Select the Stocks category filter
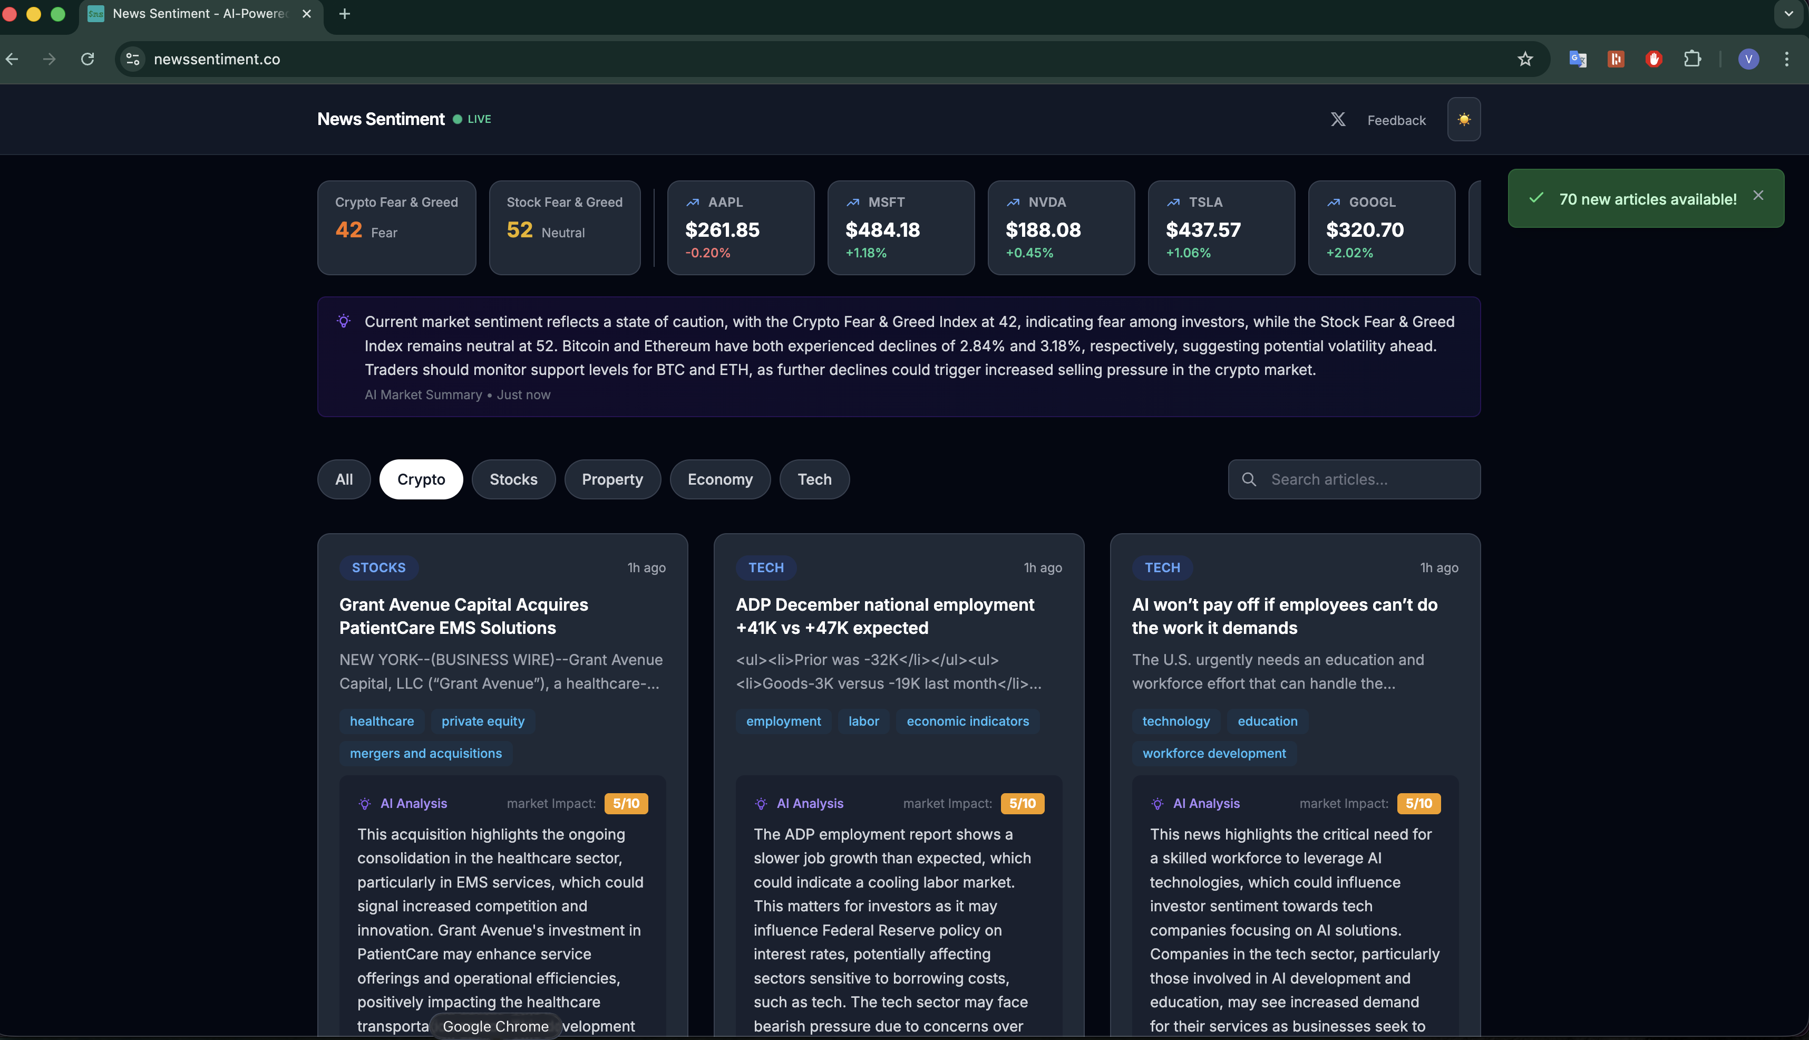 pos(512,479)
